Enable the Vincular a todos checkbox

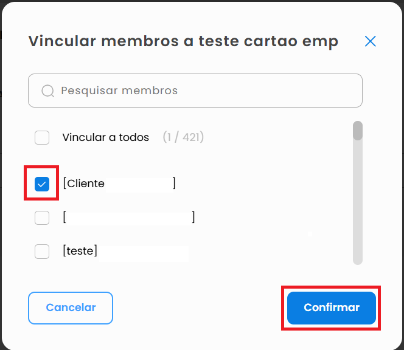pyautogui.click(x=42, y=137)
